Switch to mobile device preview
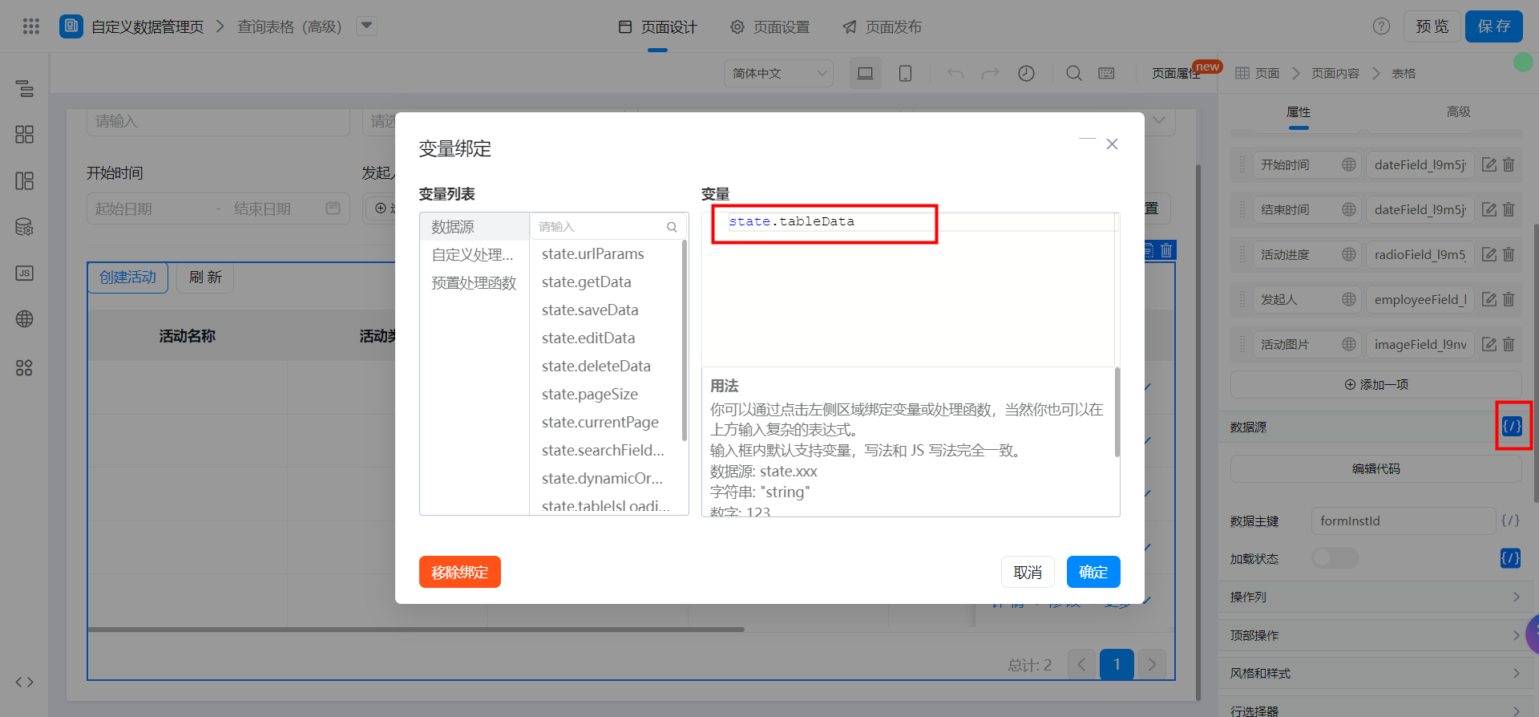 (905, 74)
